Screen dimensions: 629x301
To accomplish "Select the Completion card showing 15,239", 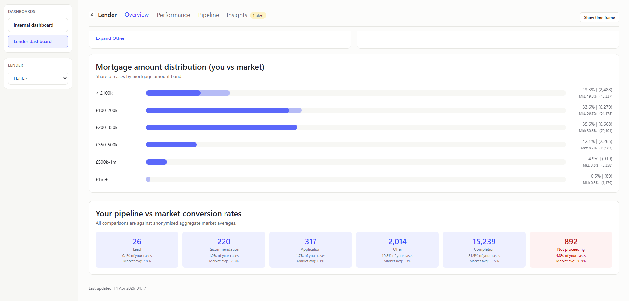I will coord(484,250).
